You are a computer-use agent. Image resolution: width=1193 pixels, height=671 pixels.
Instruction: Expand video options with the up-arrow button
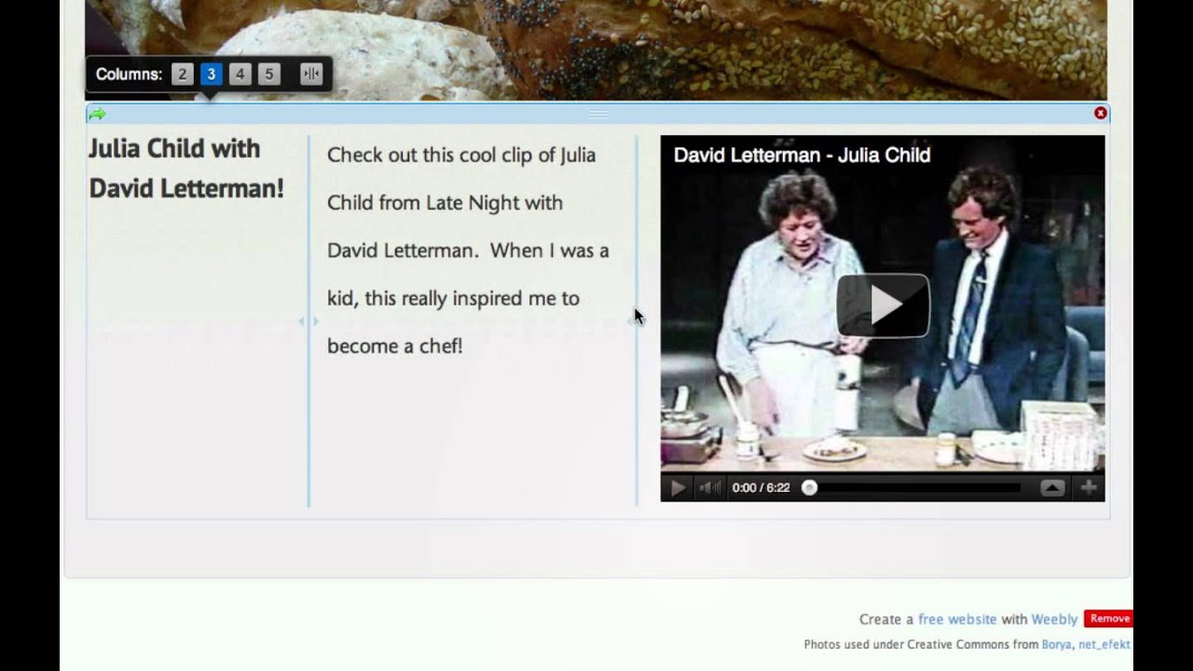click(x=1052, y=487)
